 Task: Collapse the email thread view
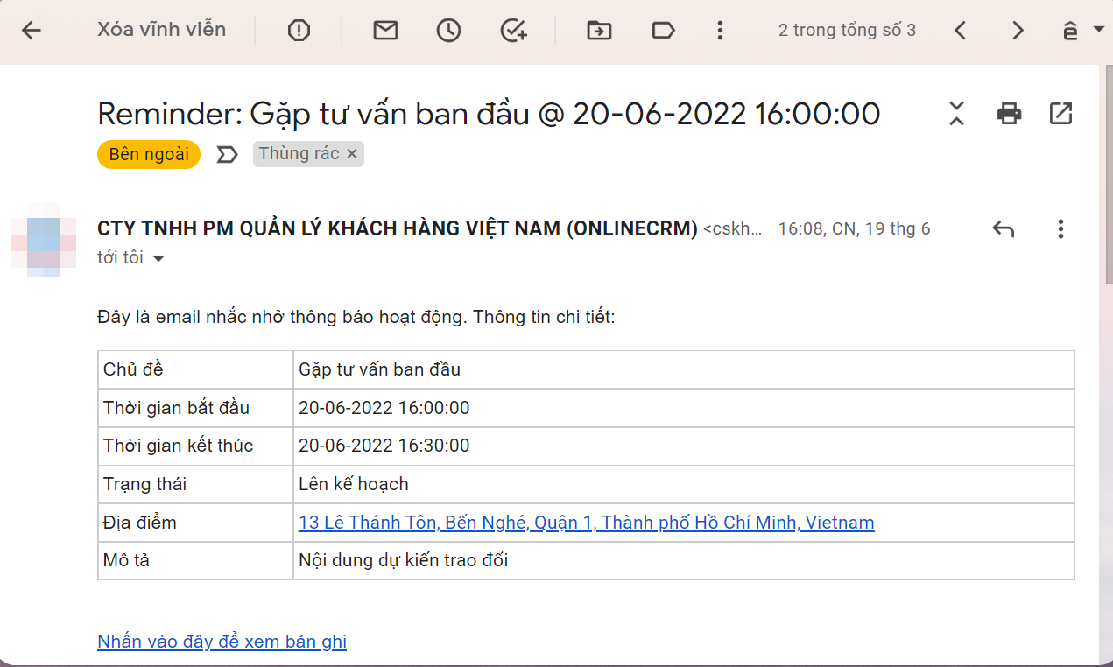(956, 113)
